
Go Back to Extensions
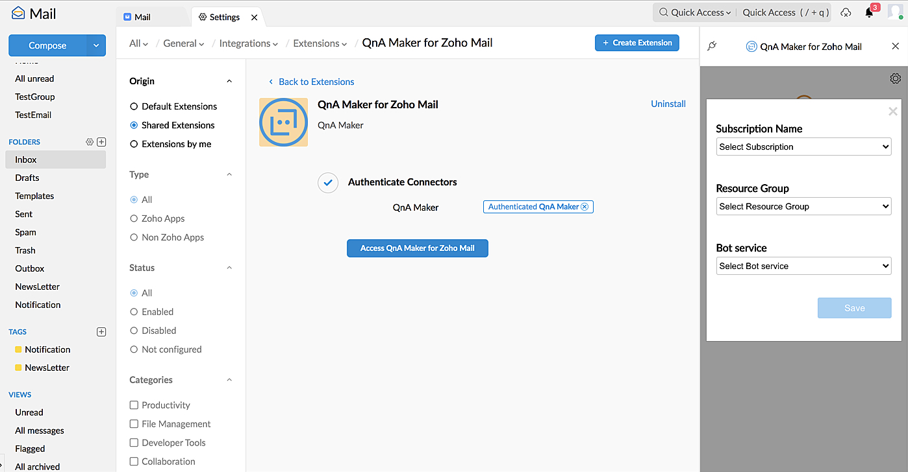[311, 82]
